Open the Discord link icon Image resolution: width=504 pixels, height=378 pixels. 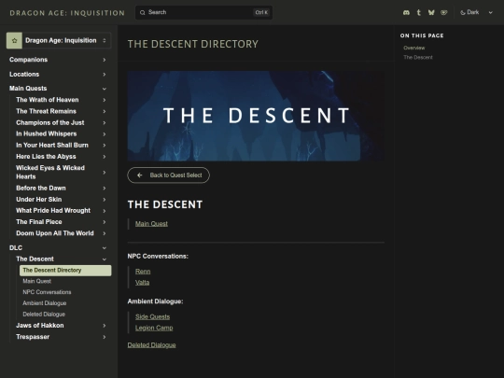[x=406, y=12]
